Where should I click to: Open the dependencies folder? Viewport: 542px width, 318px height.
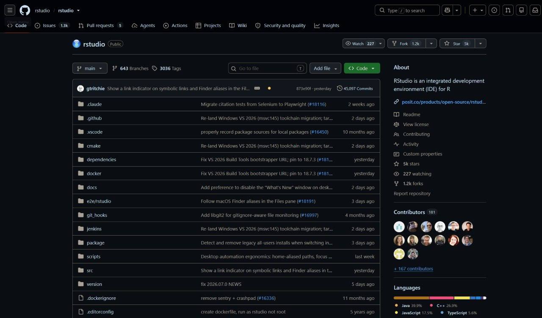[101, 159]
